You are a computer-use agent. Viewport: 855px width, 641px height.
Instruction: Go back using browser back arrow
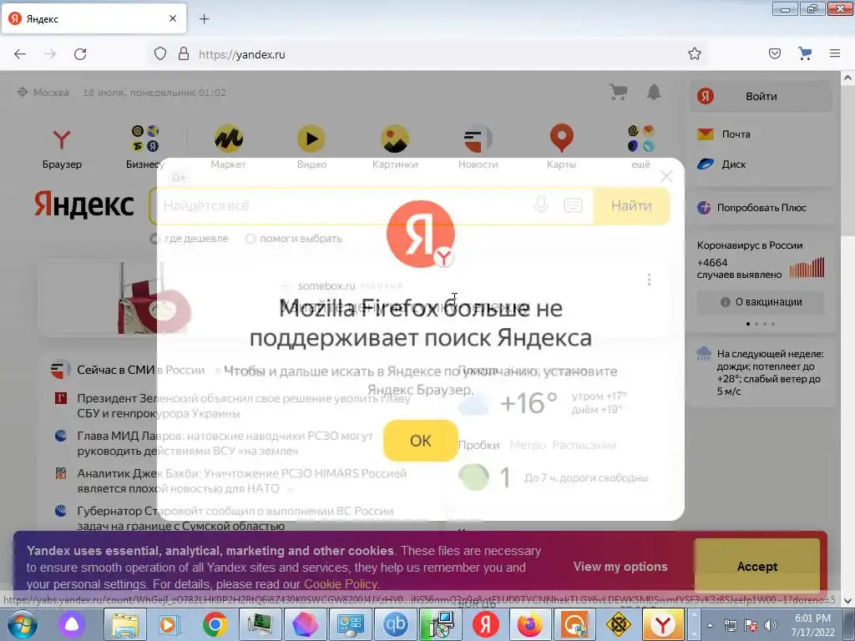pos(20,54)
